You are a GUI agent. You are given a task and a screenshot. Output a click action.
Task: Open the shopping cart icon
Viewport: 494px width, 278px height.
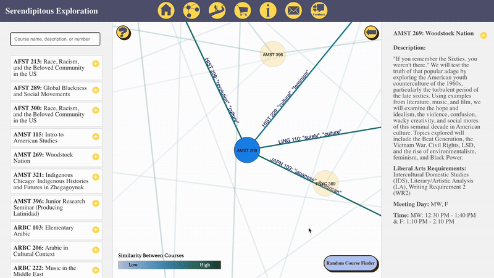pos(243,10)
